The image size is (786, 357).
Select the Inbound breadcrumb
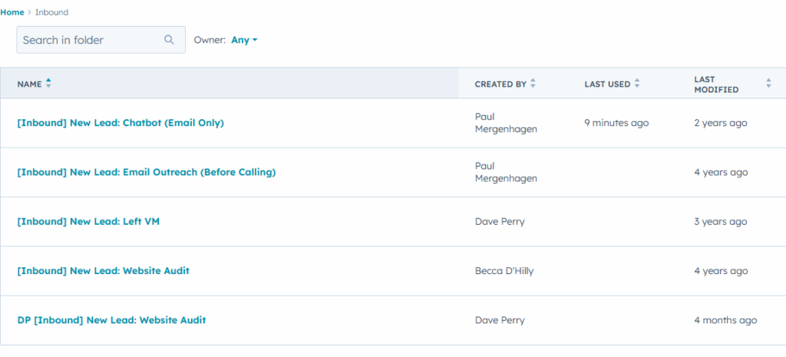point(53,12)
